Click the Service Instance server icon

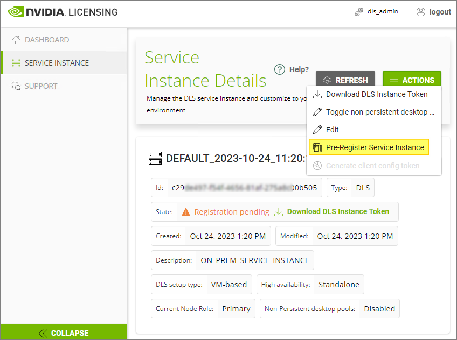[16, 63]
